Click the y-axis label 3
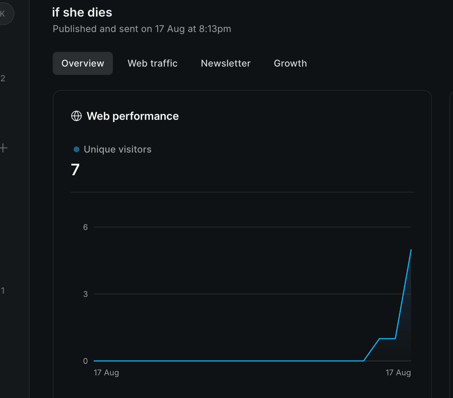This screenshot has height=398, width=453. (x=85, y=294)
